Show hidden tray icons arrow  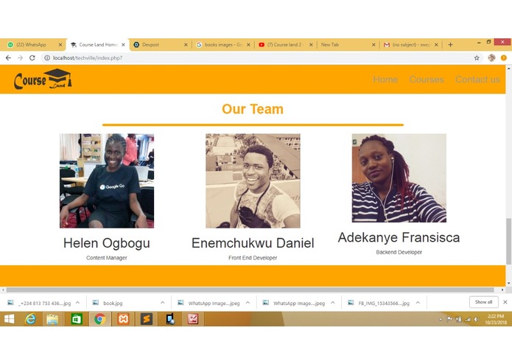pos(441,320)
